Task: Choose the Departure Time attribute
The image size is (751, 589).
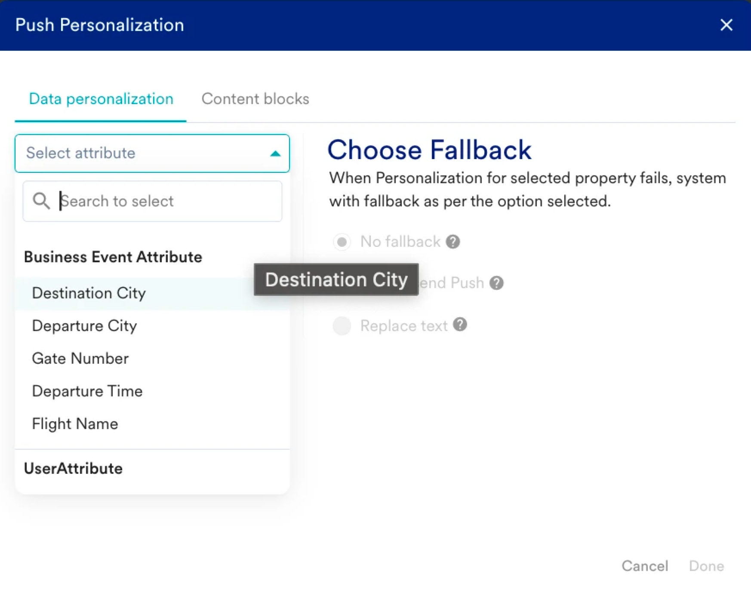Action: pyautogui.click(x=152, y=391)
